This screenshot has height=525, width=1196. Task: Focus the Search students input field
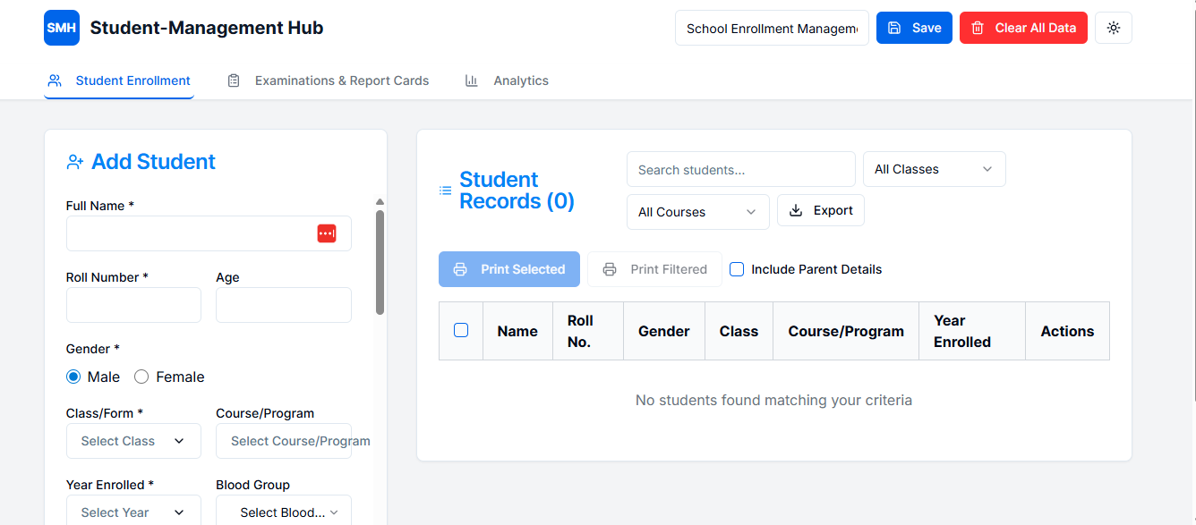pos(740,169)
